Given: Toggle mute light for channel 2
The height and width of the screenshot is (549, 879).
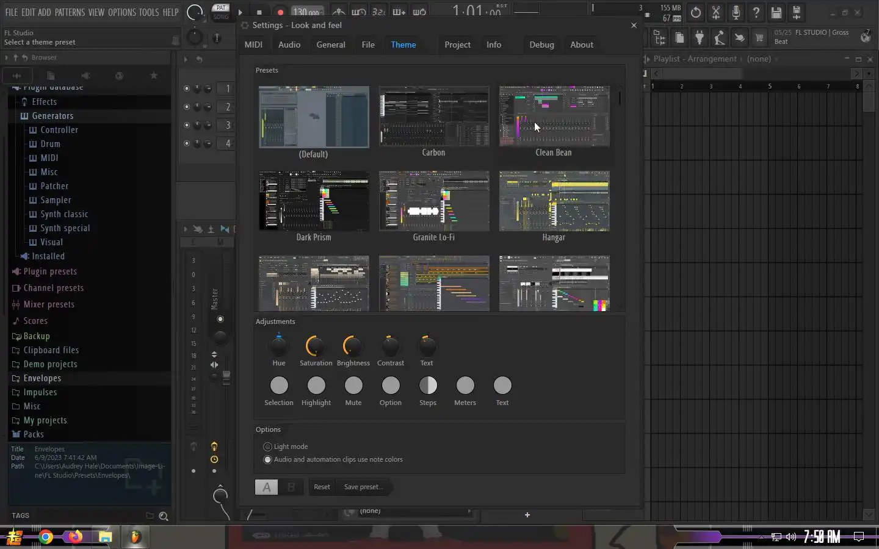Looking at the screenshot, I should coord(187,107).
